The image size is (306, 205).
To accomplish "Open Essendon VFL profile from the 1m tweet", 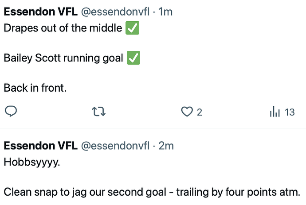I will click(41, 12).
